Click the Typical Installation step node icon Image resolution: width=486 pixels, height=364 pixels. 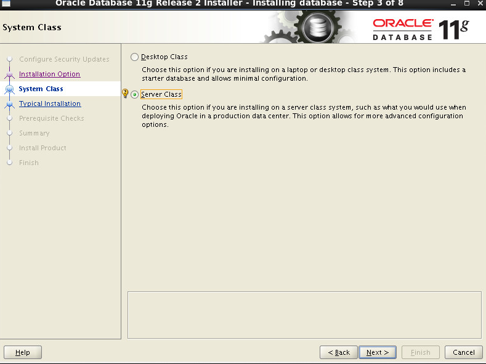click(x=10, y=104)
